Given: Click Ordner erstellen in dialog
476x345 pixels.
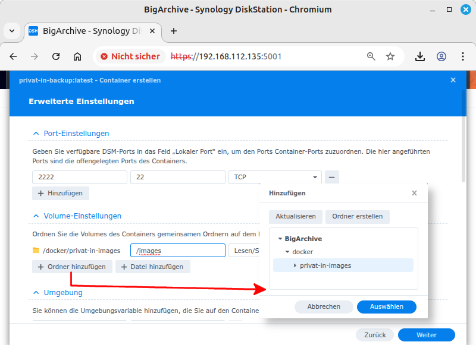Looking at the screenshot, I should coord(357,216).
